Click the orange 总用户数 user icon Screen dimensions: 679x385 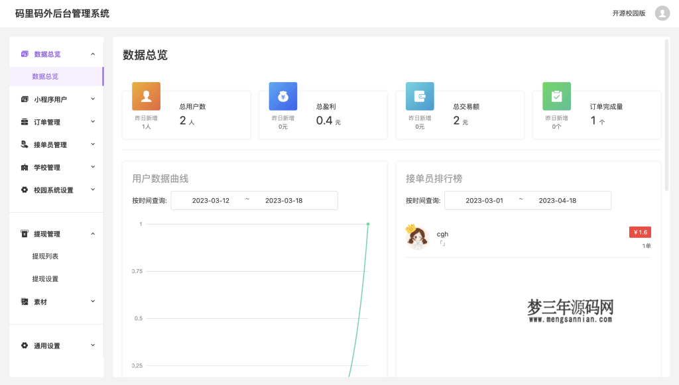146,96
